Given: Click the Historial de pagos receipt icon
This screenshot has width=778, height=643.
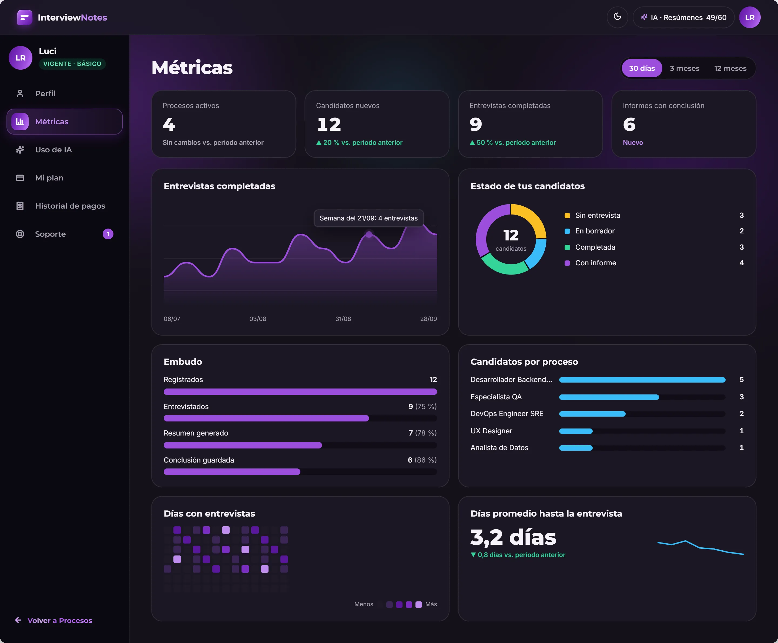Looking at the screenshot, I should click(x=20, y=206).
